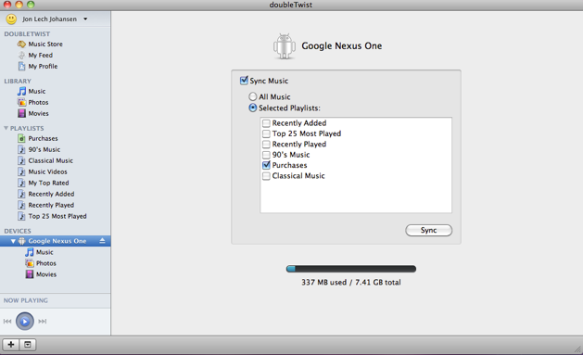Click the plus add button at bottom
Screen dimensions: 583x355
tap(11, 345)
